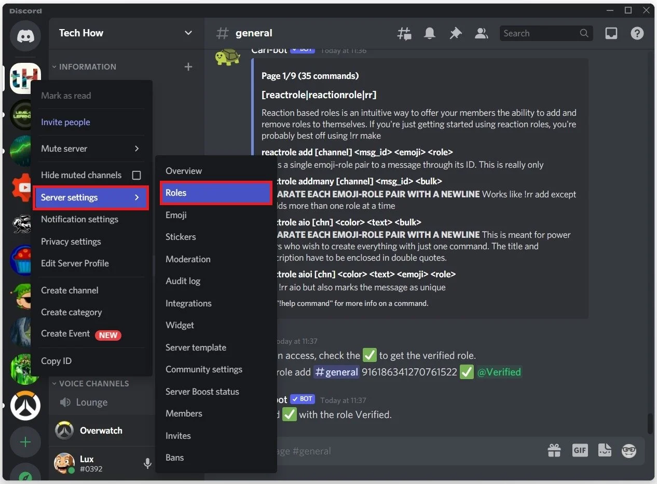Image resolution: width=657 pixels, height=484 pixels.
Task: Open Server settings submenu
Action: coord(91,197)
